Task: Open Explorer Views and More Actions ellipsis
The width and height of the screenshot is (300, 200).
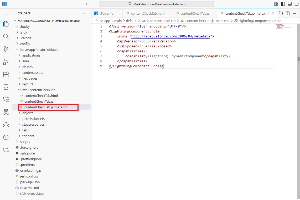Action: point(85,13)
